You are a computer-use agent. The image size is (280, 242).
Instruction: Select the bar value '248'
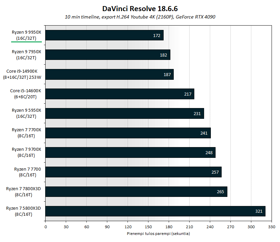(209, 152)
